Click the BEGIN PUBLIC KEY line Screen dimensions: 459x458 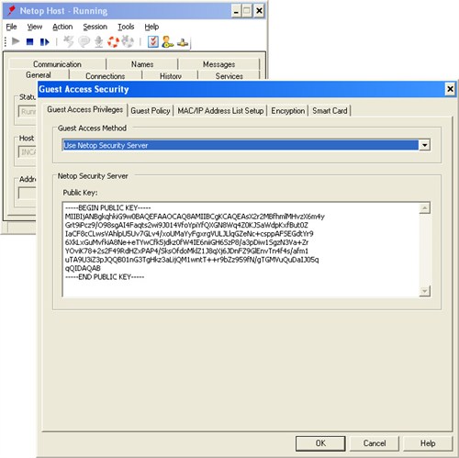point(108,207)
